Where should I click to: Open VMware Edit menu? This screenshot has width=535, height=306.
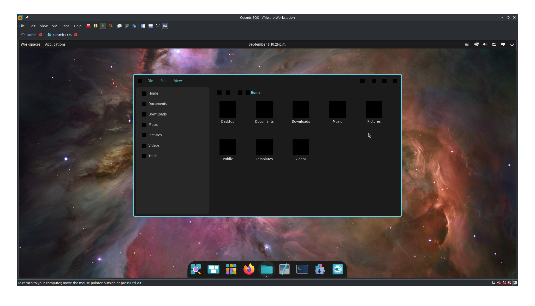[32, 26]
